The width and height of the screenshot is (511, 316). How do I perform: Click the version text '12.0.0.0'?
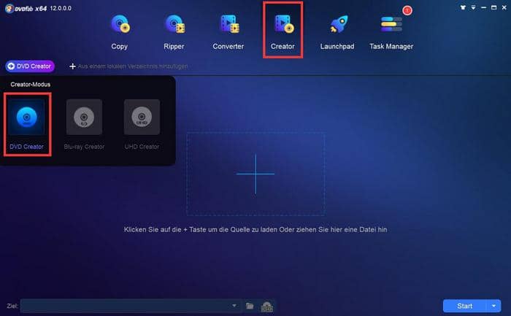[x=61, y=8]
